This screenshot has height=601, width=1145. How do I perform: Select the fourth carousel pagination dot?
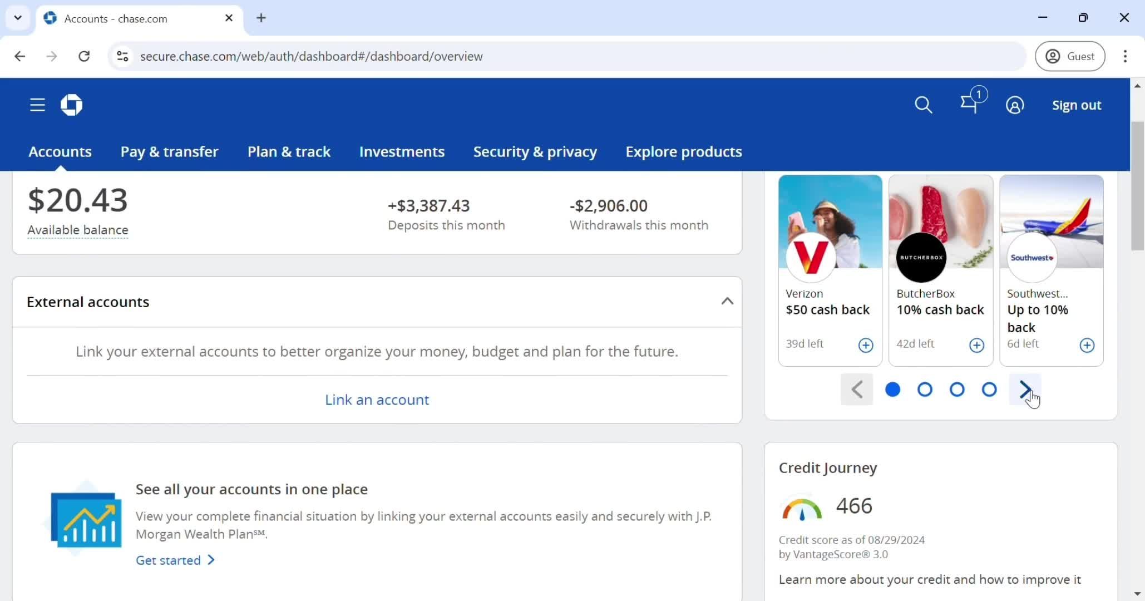tap(989, 390)
